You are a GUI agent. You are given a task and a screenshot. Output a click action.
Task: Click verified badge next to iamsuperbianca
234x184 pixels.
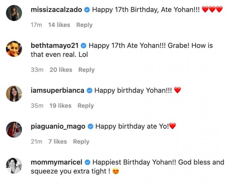90,91
